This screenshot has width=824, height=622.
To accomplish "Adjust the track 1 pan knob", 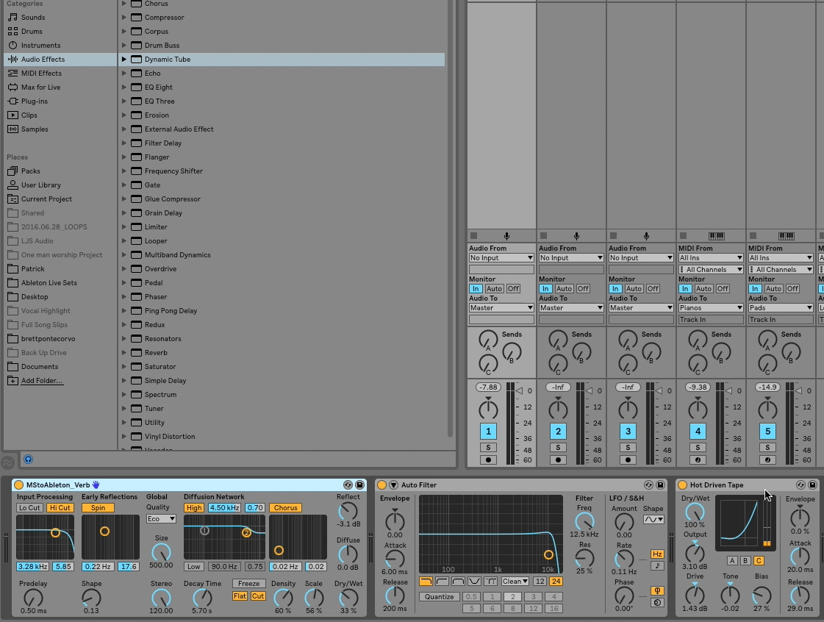I will (x=488, y=409).
